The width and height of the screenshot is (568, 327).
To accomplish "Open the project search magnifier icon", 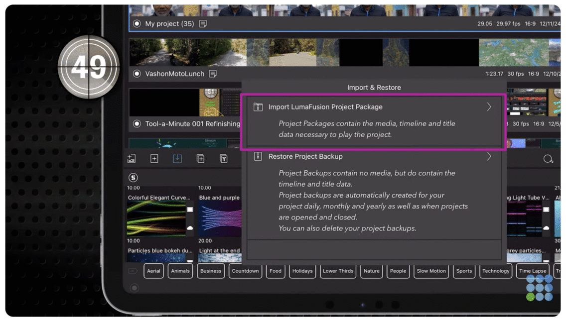I will [x=548, y=159].
